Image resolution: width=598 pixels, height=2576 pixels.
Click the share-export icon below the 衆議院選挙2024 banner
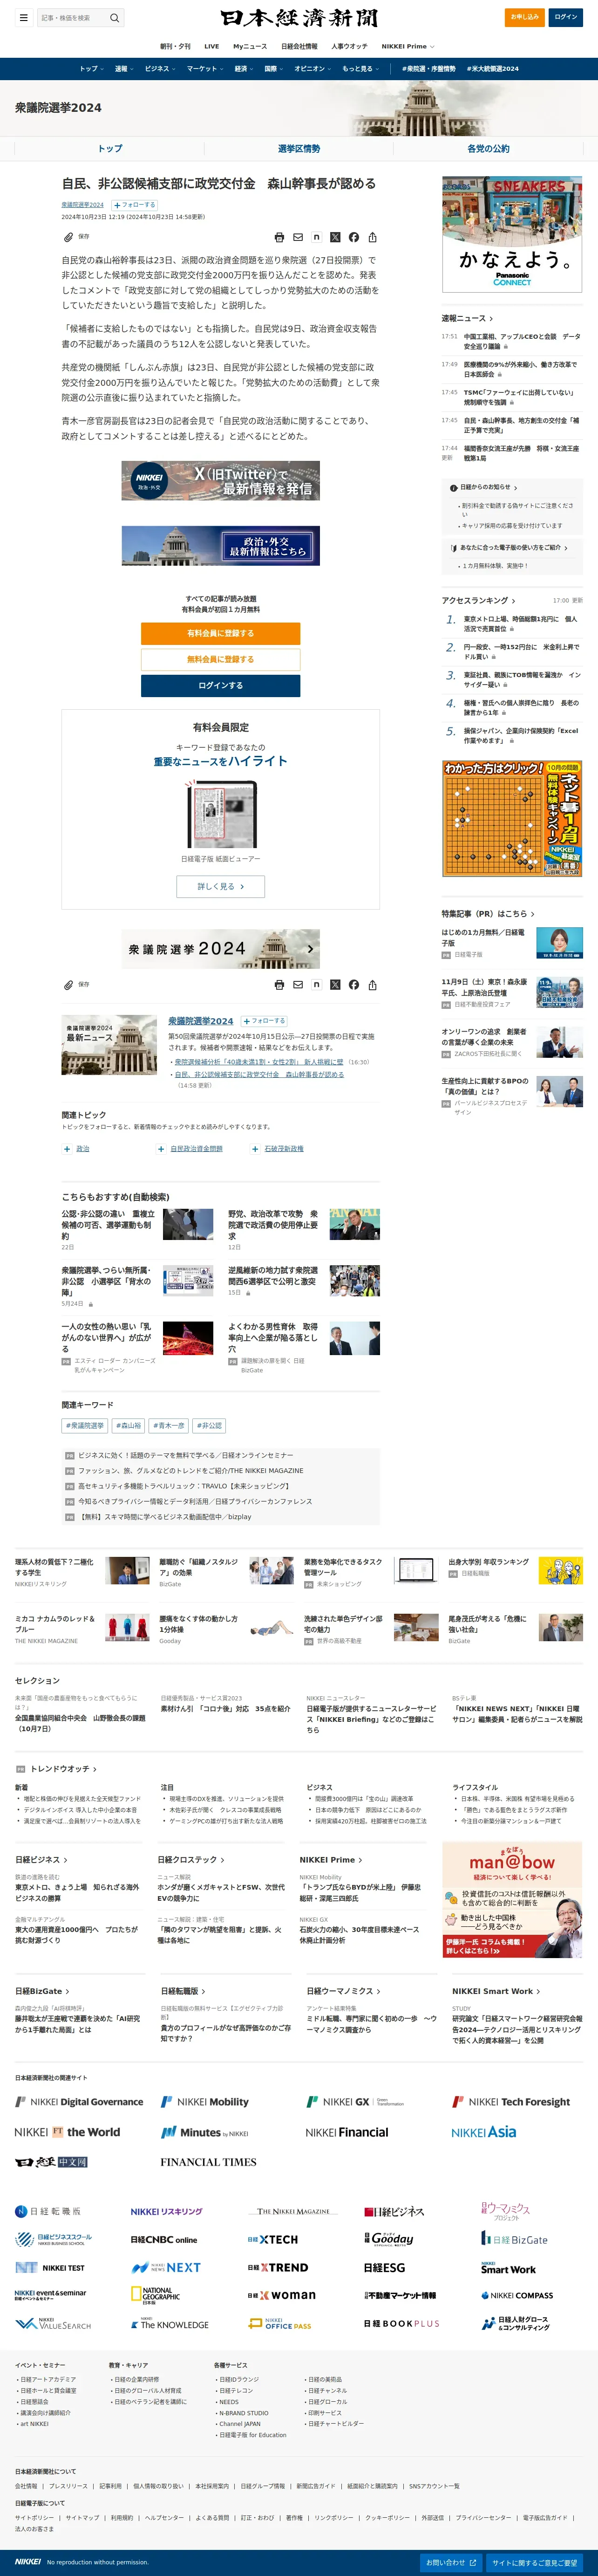point(372,985)
